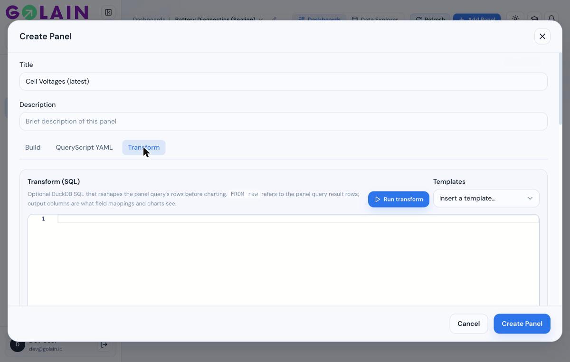Click the Create Panel button
This screenshot has height=362, width=570.
(x=522, y=324)
